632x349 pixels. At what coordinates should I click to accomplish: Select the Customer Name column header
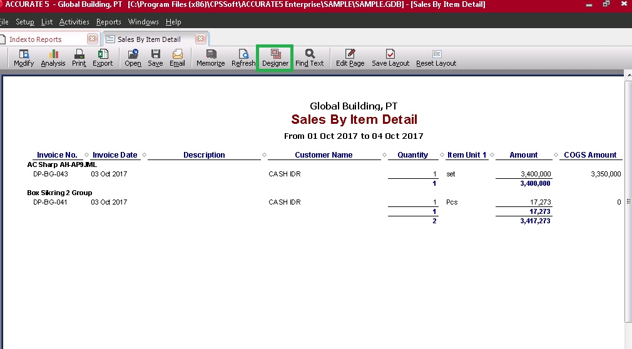pyautogui.click(x=324, y=155)
